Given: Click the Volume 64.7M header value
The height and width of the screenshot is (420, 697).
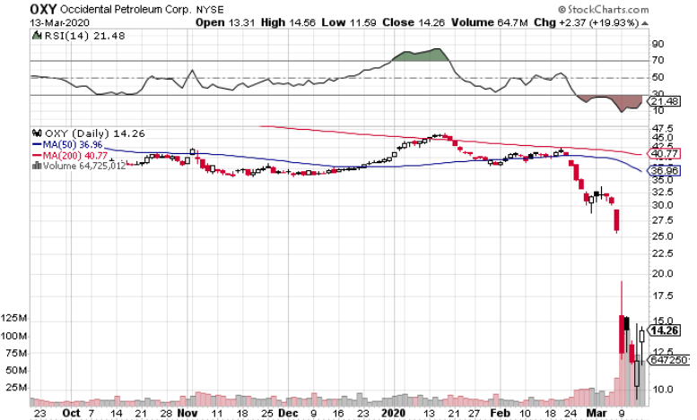Looking at the screenshot, I should pos(490,22).
